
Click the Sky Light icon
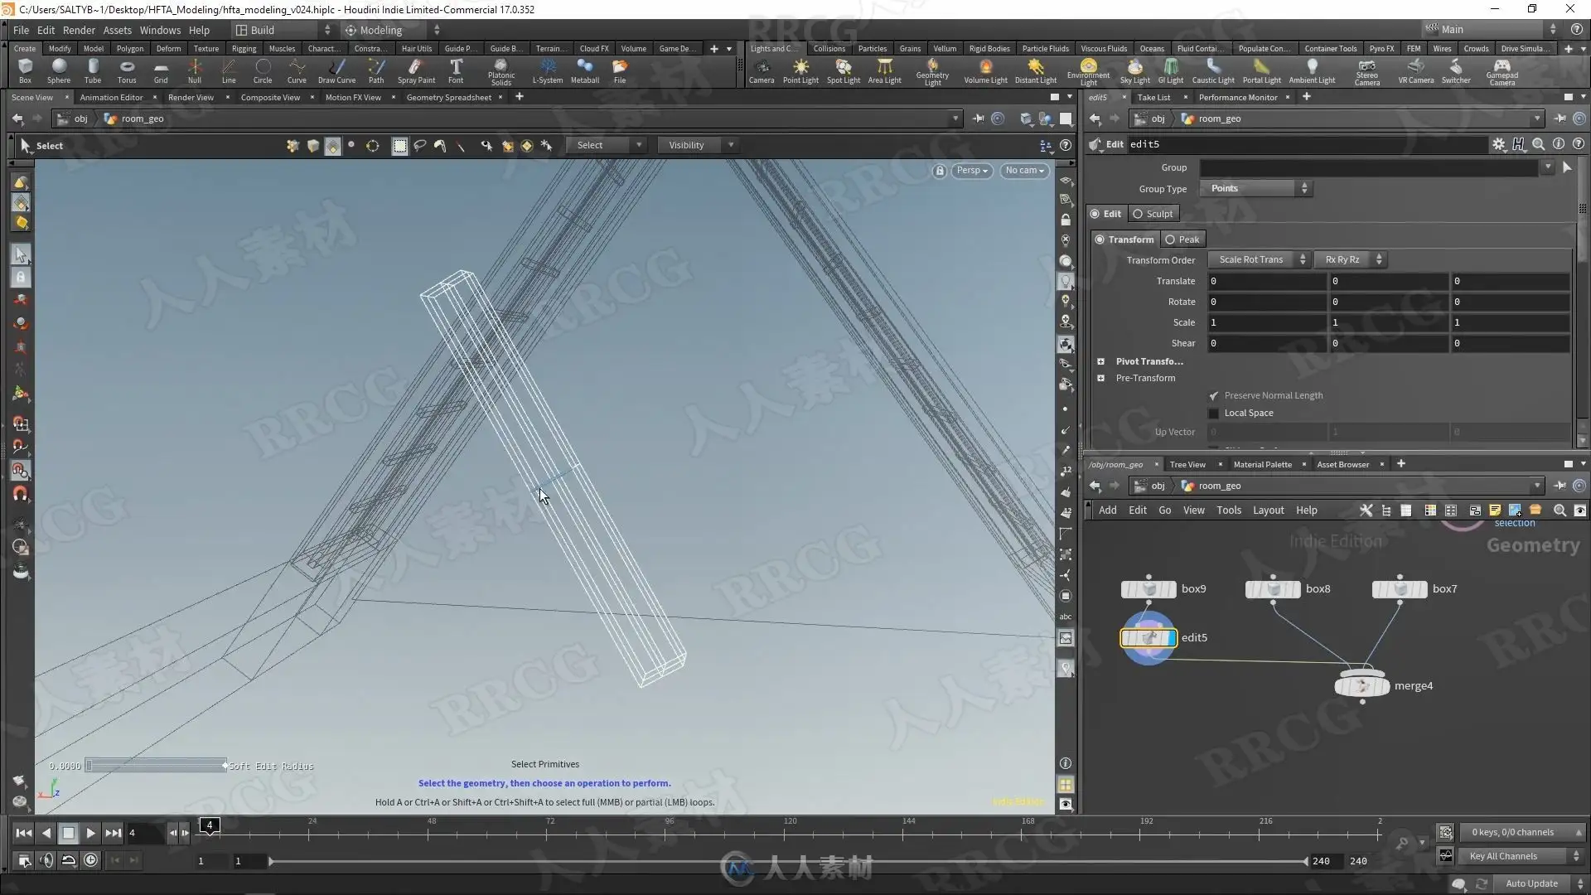(1134, 70)
